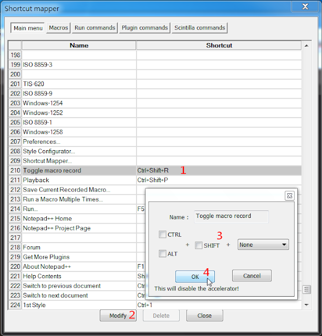Open the key dropdown showing None

point(263,245)
